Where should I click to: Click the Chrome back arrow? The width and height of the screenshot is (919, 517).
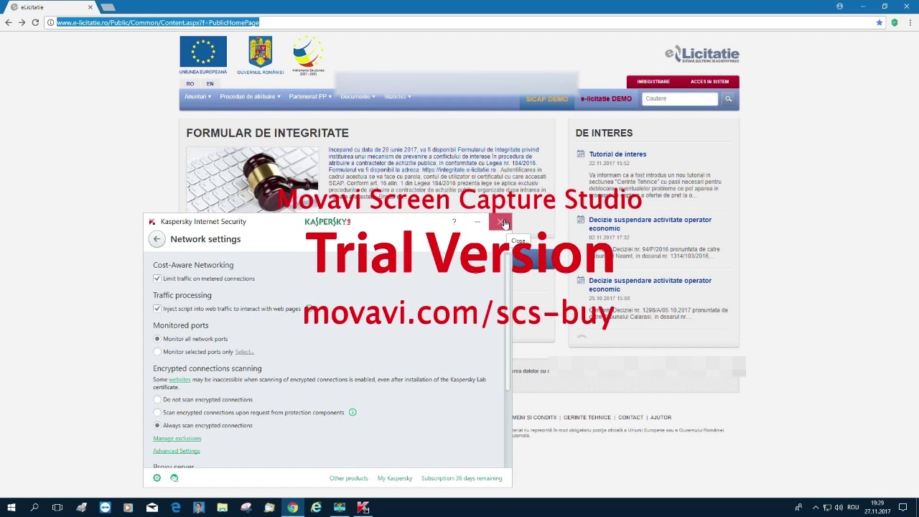[9, 22]
